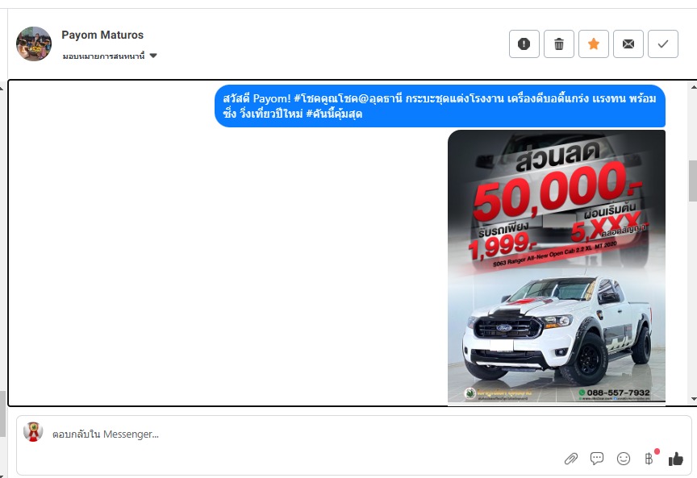Open the baht payment request icon

(649, 458)
